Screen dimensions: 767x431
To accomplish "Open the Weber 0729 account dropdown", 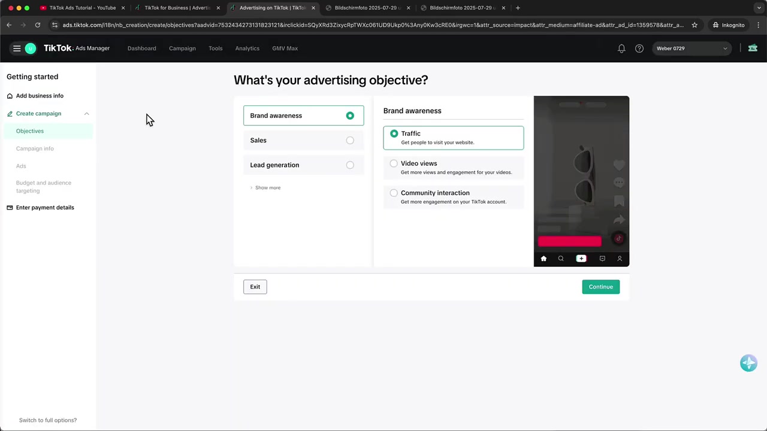I will coord(691,48).
